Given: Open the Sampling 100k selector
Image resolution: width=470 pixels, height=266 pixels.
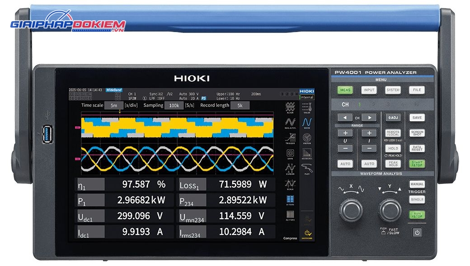Looking at the screenshot, I should (174, 105).
